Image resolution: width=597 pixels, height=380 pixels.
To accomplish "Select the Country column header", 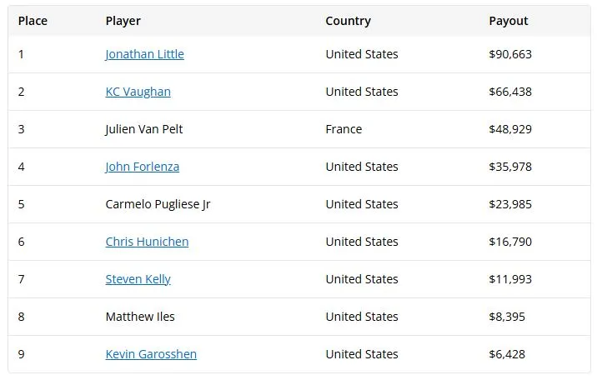I will point(348,21).
